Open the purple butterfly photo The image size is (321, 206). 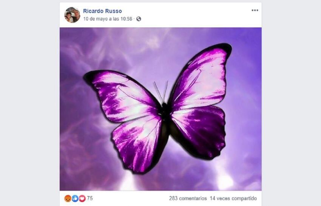(x=160, y=109)
